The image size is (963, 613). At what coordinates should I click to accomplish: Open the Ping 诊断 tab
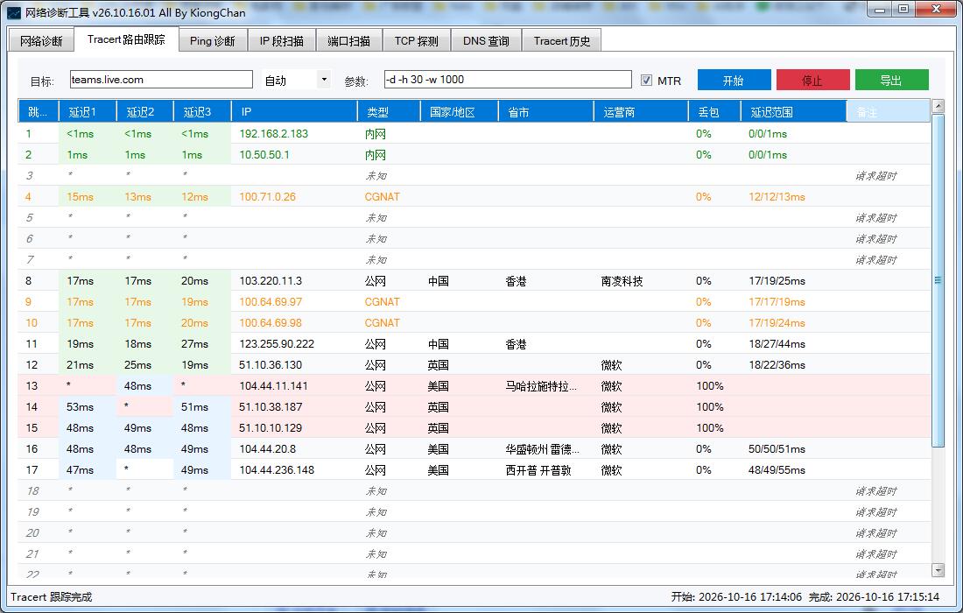(213, 41)
